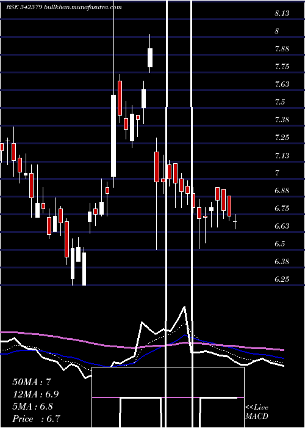Image resolution: width=305 pixels, height=428 pixels.
Task: Click the 6.88 price axis label
Action: [x=282, y=191]
